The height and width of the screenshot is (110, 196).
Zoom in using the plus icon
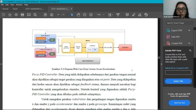click(x=91, y=15)
